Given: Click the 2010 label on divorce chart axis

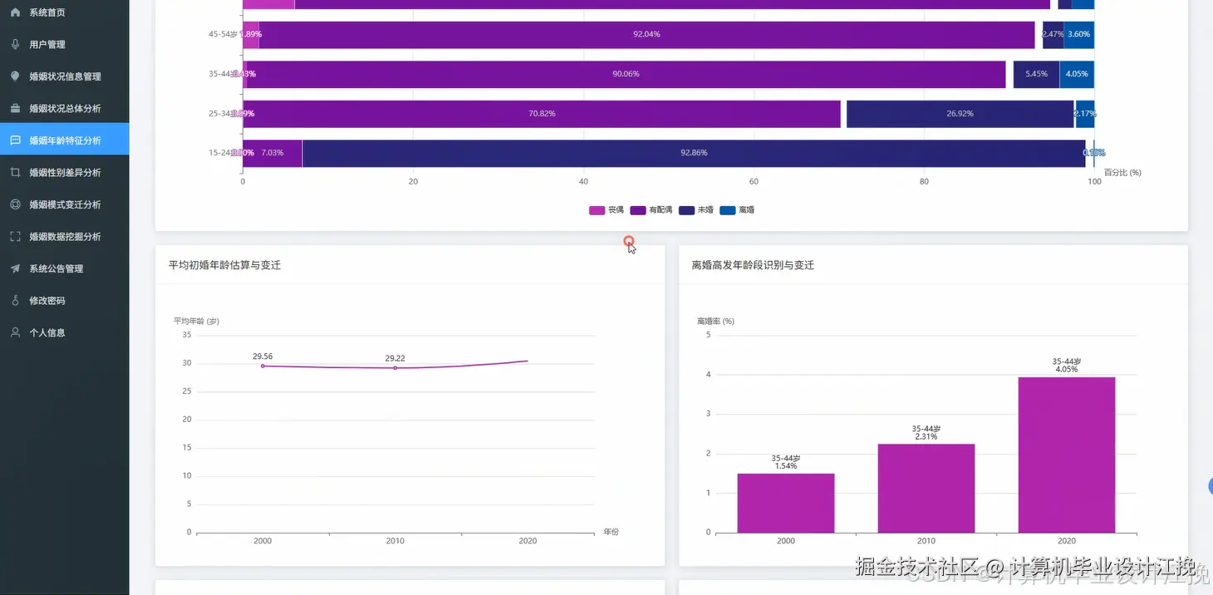Looking at the screenshot, I should click(x=926, y=541).
